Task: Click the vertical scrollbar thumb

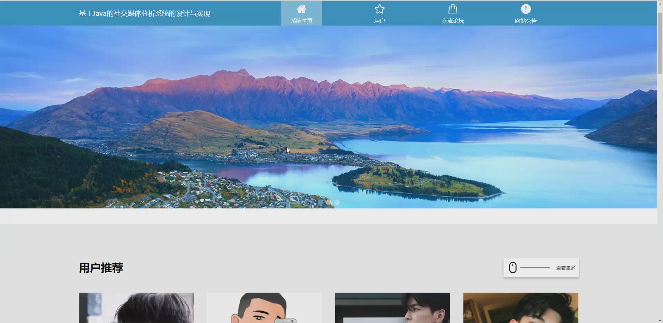Action: pyautogui.click(x=660, y=43)
